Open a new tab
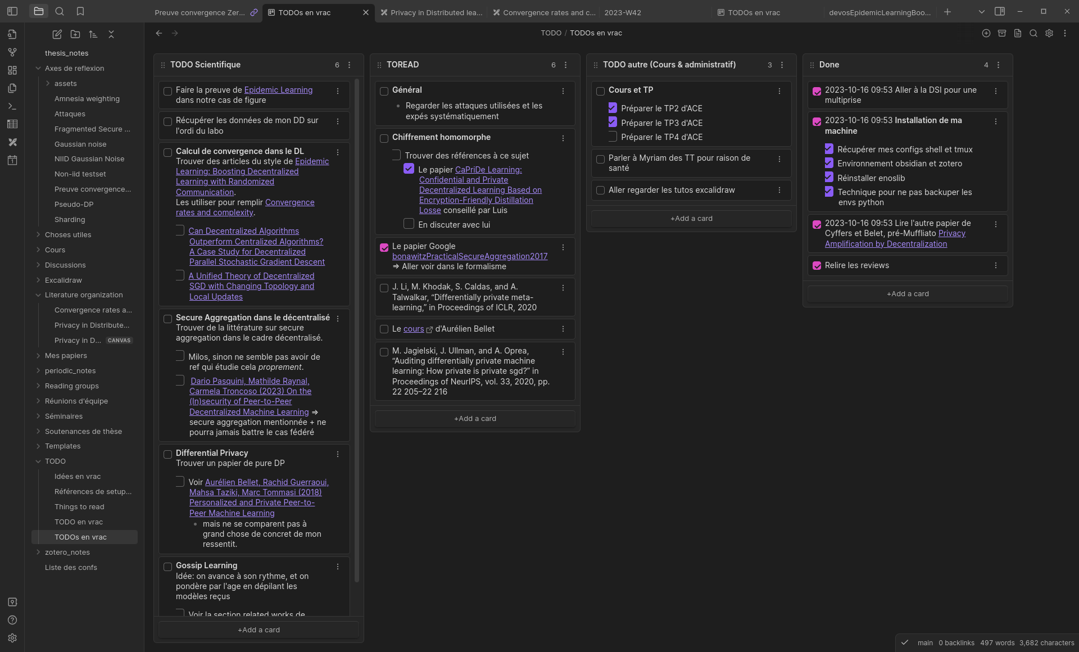Image resolution: width=1079 pixels, height=652 pixels. click(947, 12)
